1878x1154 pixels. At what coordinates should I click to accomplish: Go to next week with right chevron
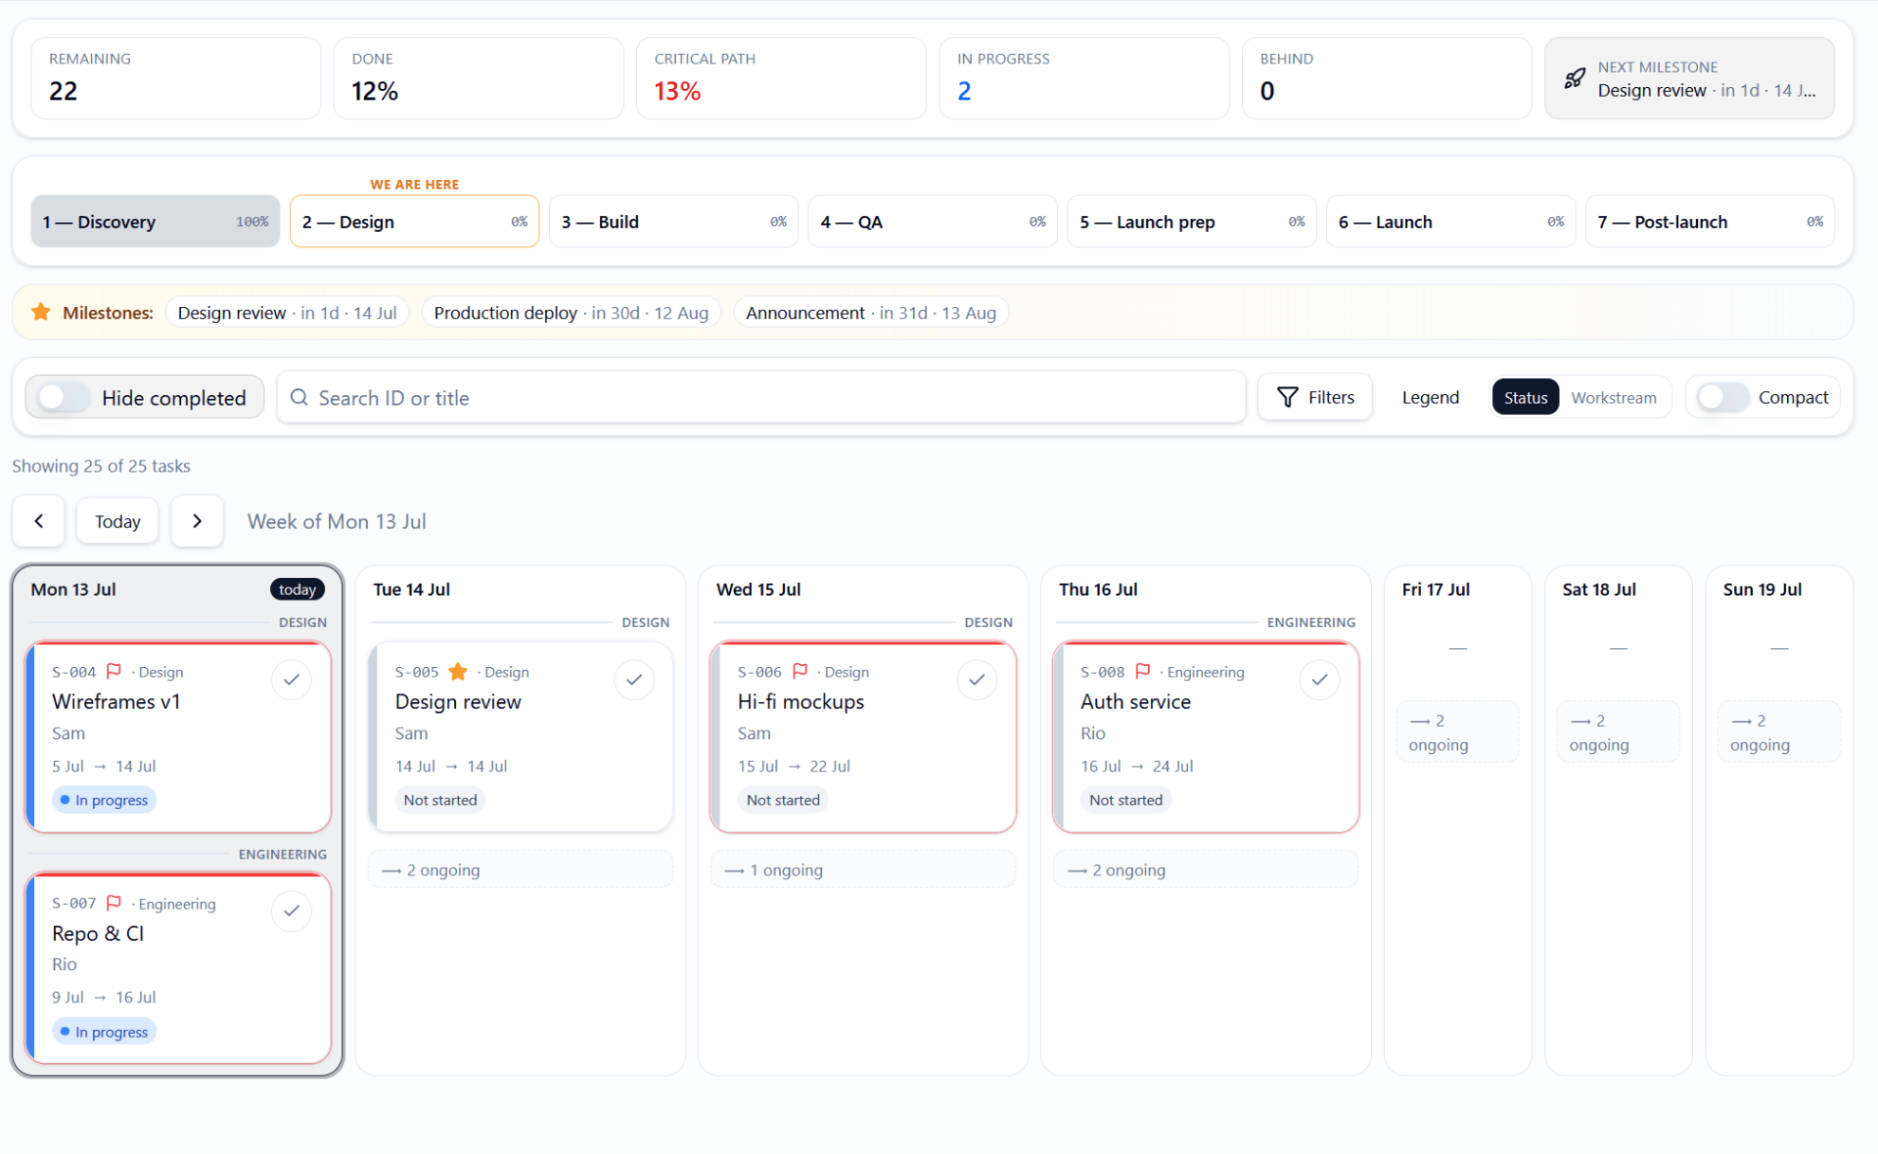[x=197, y=521]
